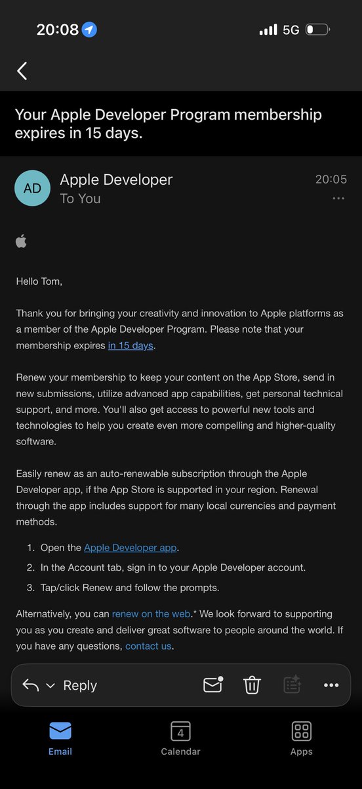Expand reply options chevron next to Reply
The image size is (362, 789).
50,686
